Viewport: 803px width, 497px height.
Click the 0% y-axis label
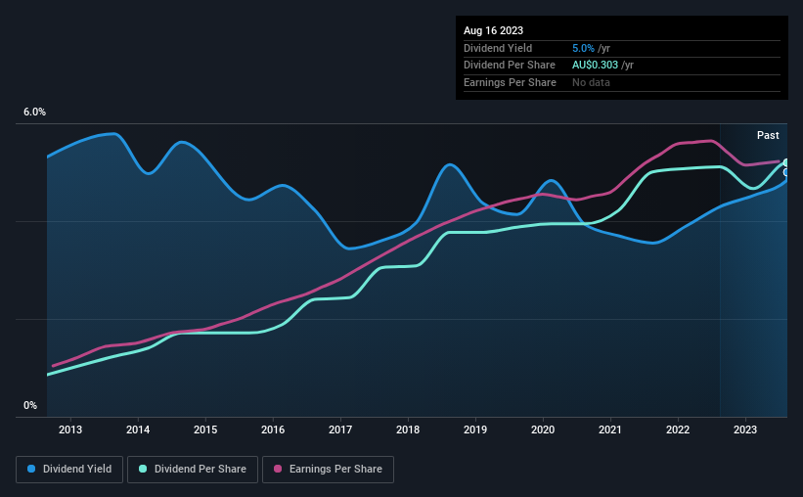[x=30, y=405]
